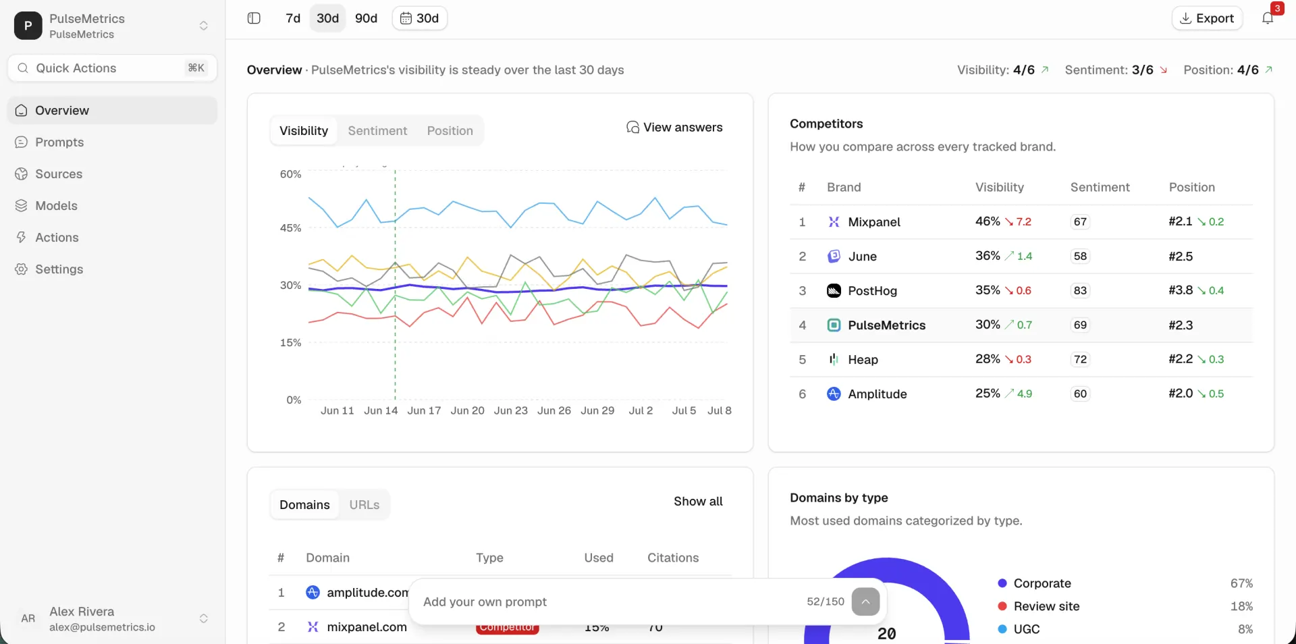Toggle the sidebar panel icon

coord(254,18)
